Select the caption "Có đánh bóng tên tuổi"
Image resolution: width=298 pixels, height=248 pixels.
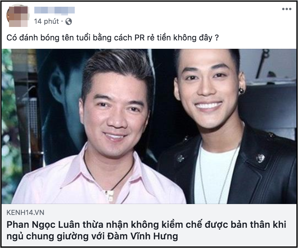(x=48, y=38)
